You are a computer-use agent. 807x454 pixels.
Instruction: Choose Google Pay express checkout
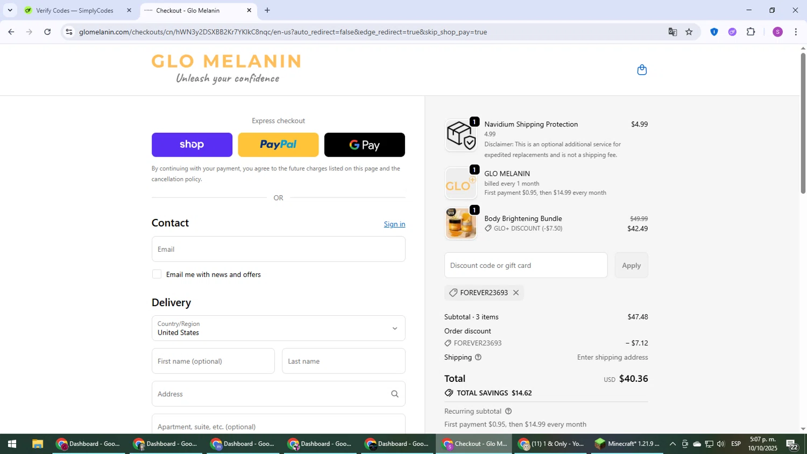click(x=365, y=145)
